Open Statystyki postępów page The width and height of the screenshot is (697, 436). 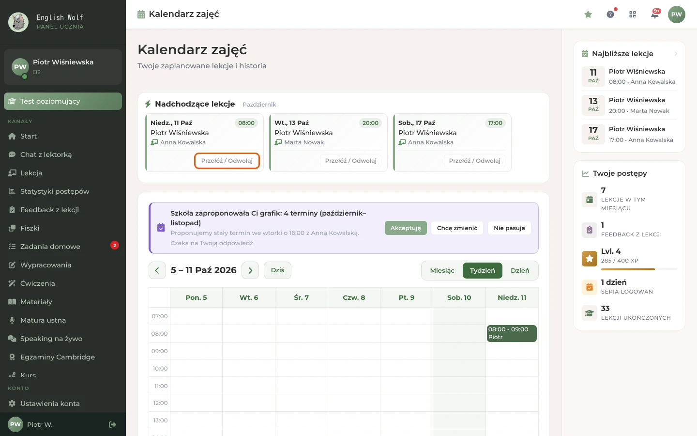tap(63, 191)
